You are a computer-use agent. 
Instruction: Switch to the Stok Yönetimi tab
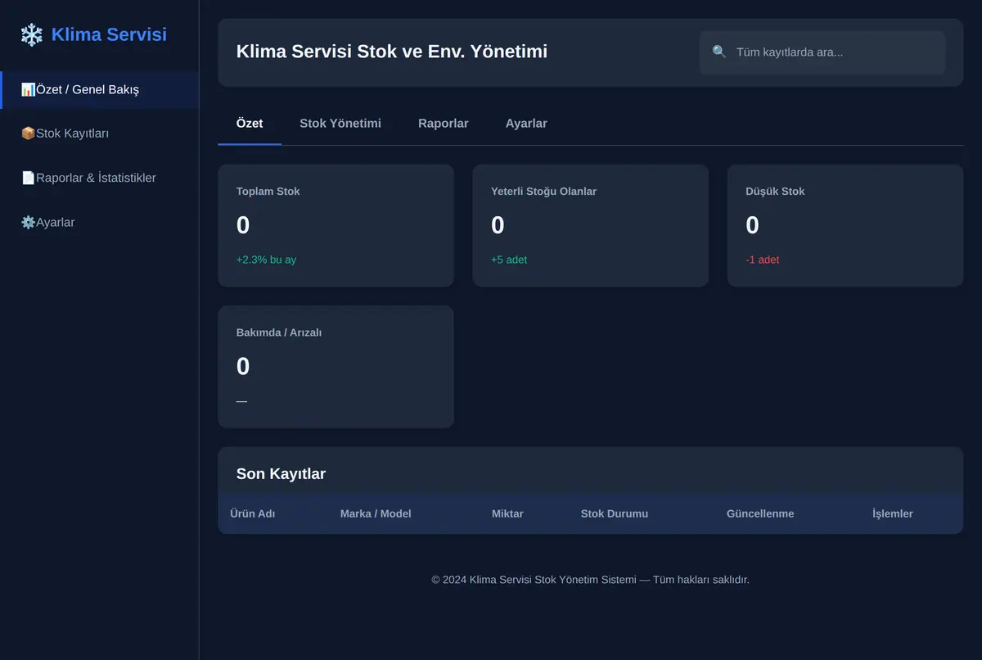340,124
